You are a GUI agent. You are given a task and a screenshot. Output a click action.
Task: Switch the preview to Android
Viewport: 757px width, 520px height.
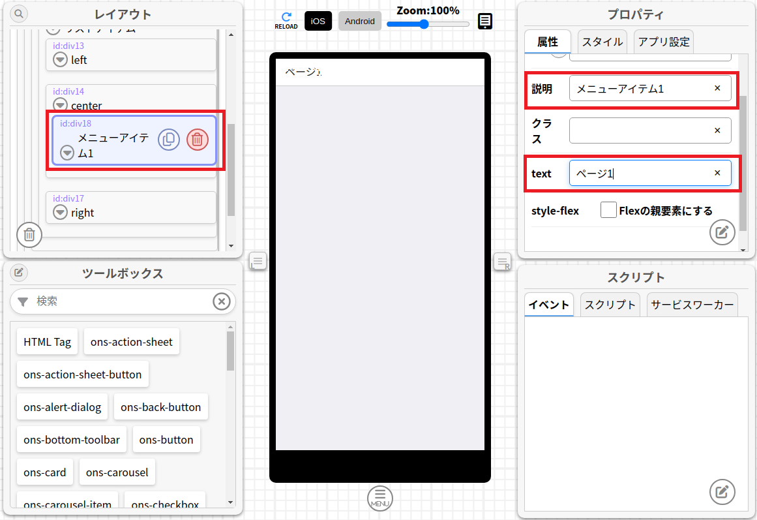coord(360,21)
